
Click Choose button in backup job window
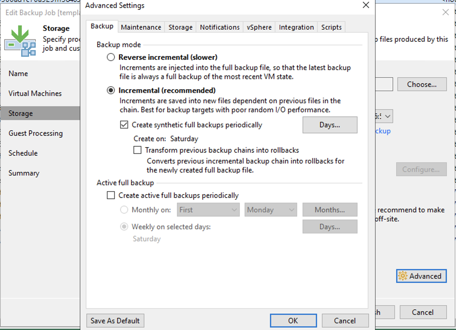click(422, 84)
